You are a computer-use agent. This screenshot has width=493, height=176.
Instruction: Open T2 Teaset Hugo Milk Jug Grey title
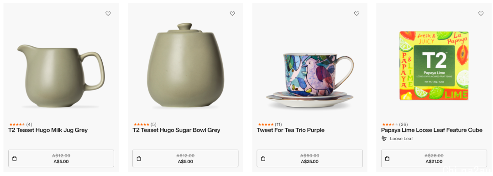(48, 130)
